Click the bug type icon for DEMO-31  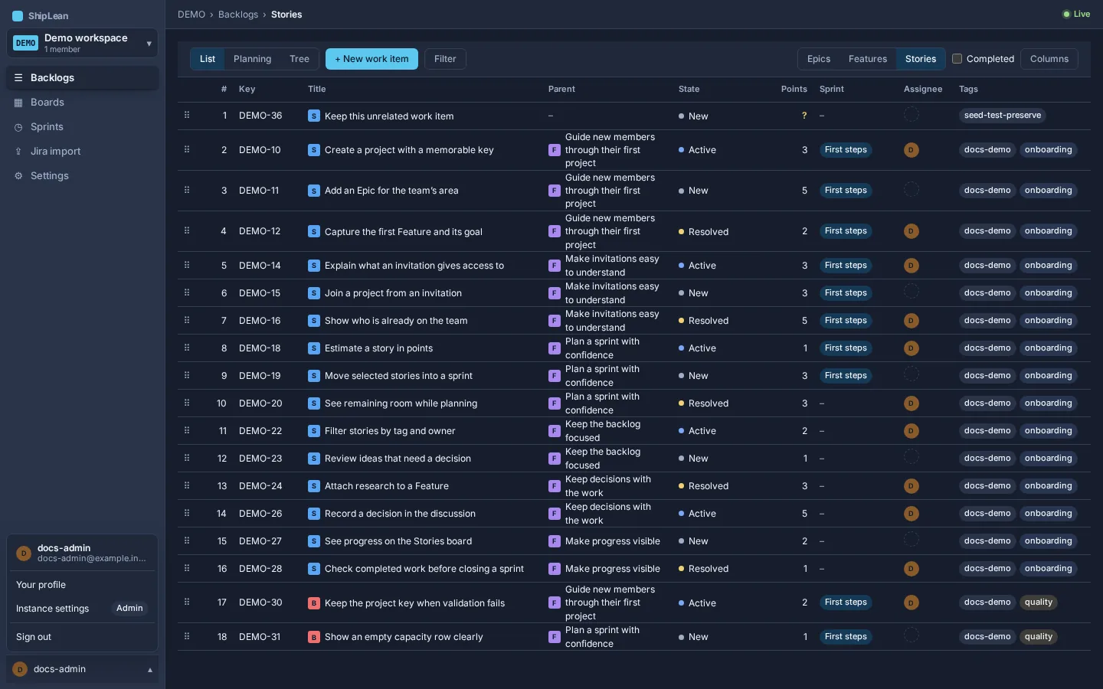pos(314,637)
